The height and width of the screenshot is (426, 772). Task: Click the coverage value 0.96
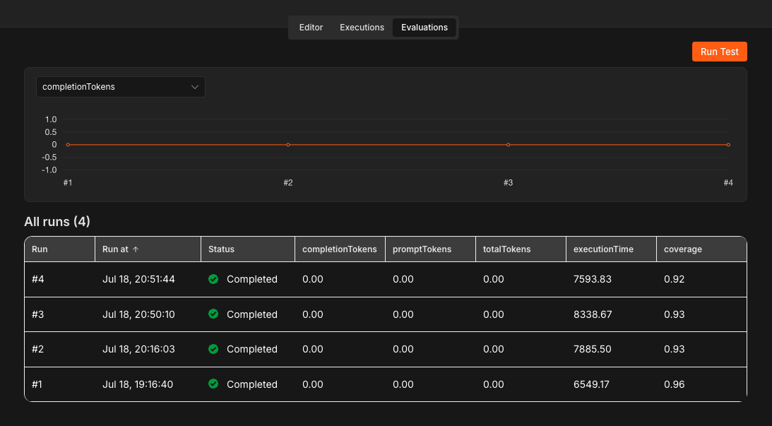pos(674,384)
